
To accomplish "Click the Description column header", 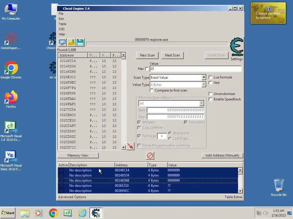I will (x=92, y=165).
